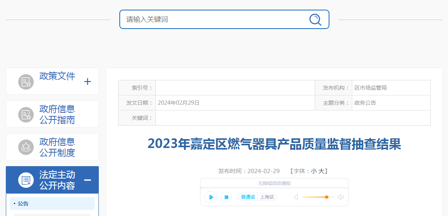
Task: Collapse 法定主动公开内容 with the minus sign
Action: (88, 180)
